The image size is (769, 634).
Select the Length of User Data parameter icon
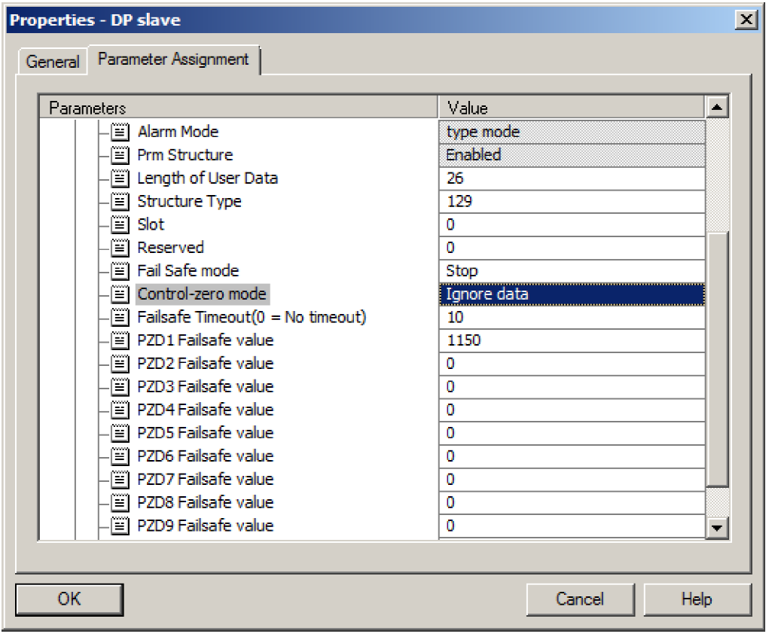tap(121, 178)
